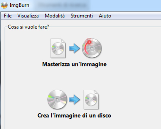Open the Strumenti menu
Viewport: 161px width, 129px height.
pos(82,16)
